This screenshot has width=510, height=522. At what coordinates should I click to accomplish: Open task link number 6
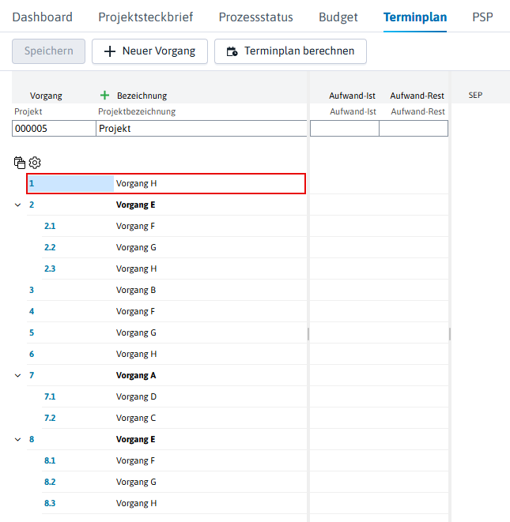click(x=32, y=354)
